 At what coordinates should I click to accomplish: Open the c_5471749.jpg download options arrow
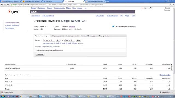point(22,92)
